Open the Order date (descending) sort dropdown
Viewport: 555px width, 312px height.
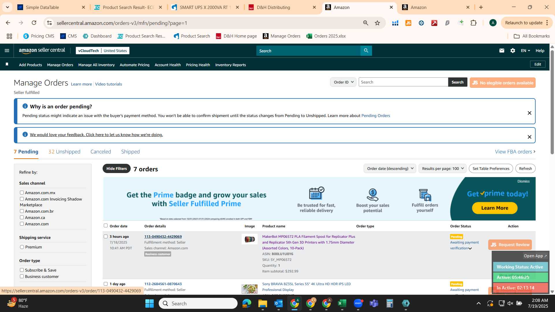(x=390, y=168)
